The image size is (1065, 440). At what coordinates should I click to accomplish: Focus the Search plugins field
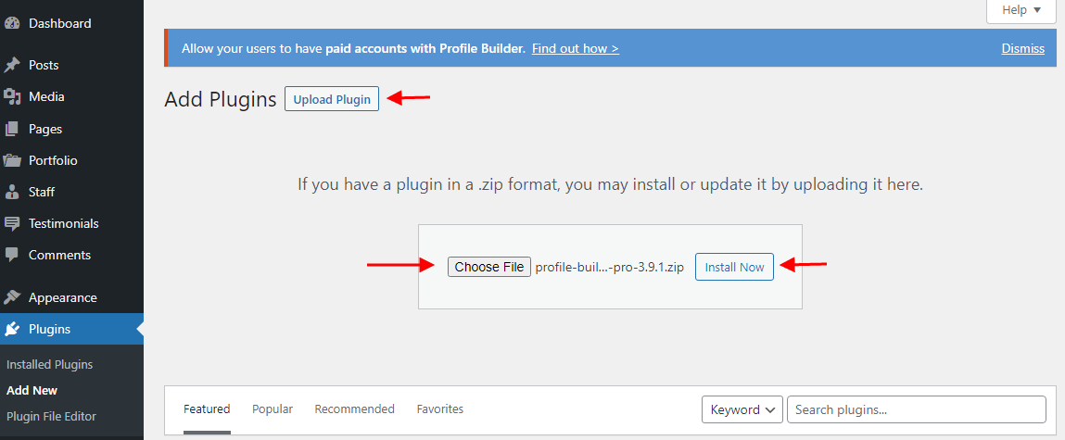(x=917, y=409)
